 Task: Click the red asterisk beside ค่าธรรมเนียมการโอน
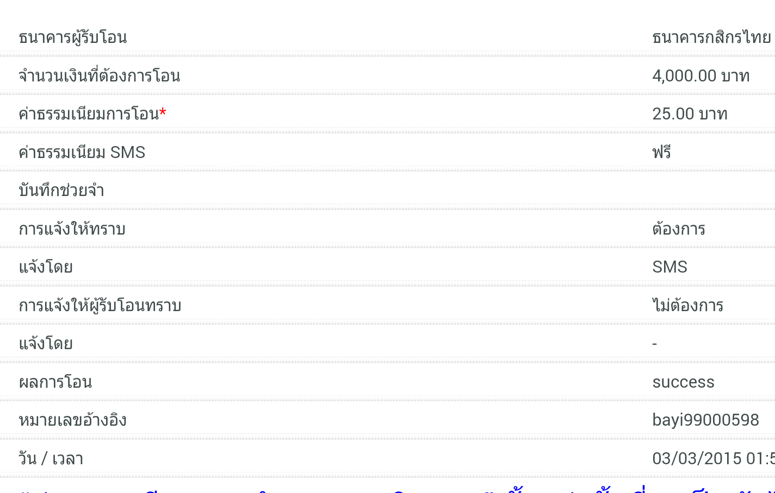tap(163, 112)
